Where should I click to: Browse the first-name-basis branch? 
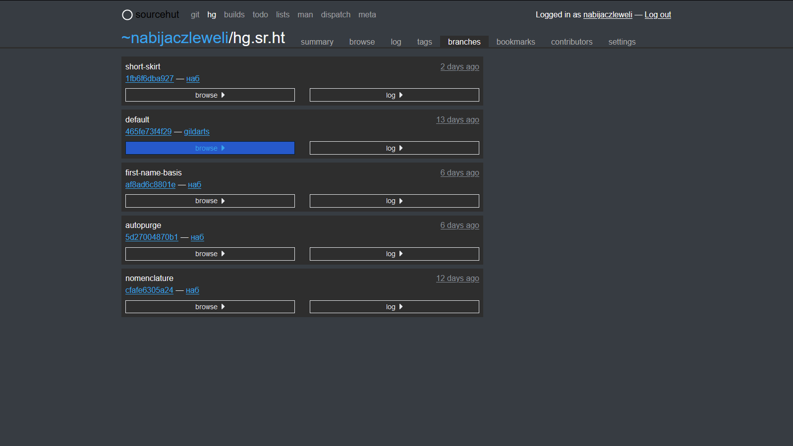point(210,201)
